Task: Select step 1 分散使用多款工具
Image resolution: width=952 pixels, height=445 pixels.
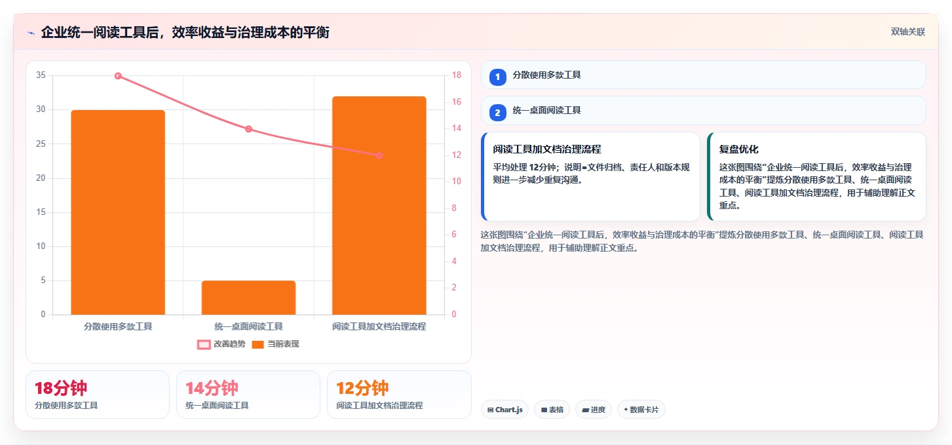Action: 703,75
